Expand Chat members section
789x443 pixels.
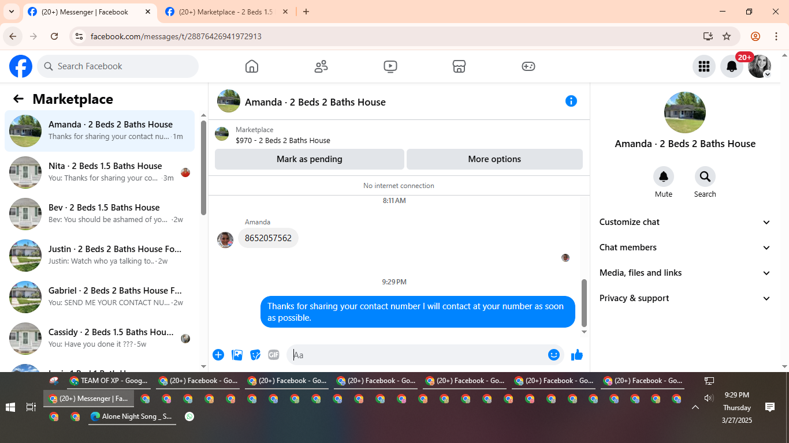click(x=685, y=247)
